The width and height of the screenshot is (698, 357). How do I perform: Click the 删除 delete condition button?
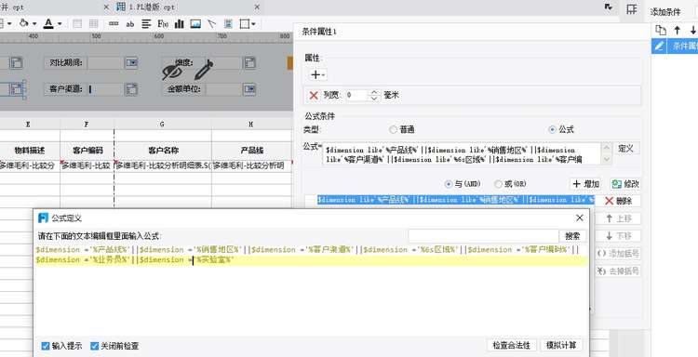coord(618,201)
